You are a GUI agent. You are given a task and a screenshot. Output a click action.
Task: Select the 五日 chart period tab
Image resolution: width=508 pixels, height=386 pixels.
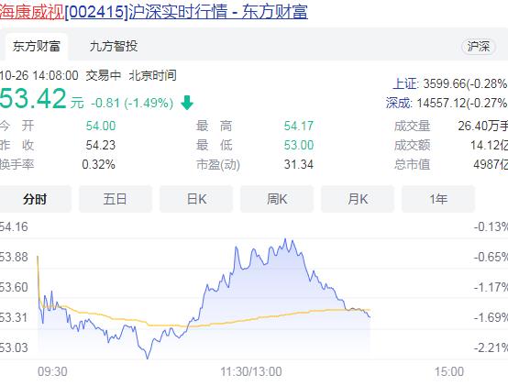(116, 199)
